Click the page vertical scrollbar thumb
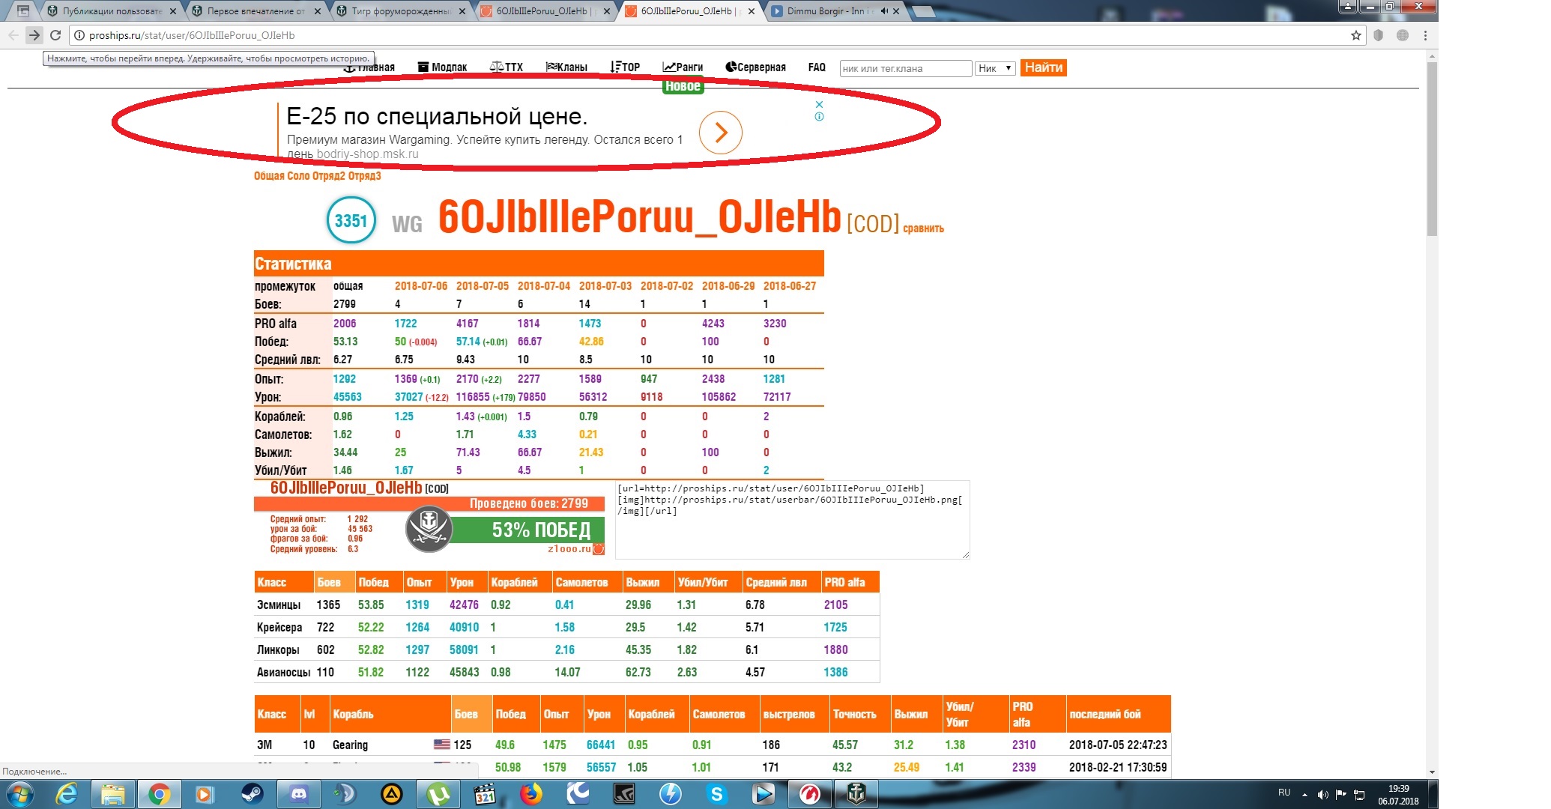This screenshot has width=1551, height=809. click(x=1432, y=150)
